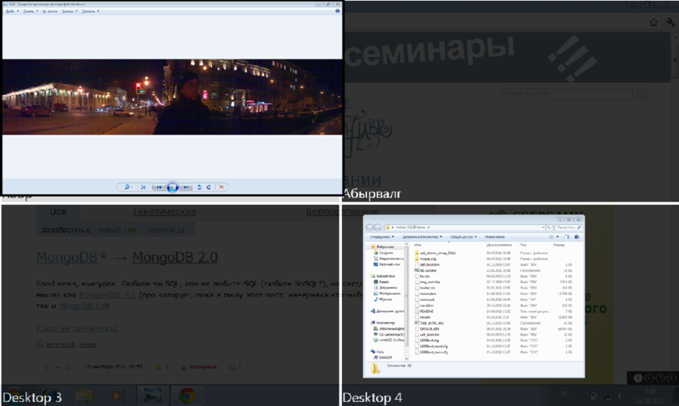The height and width of the screenshot is (406, 679).
Task: Delete photo with red X icon
Action: (222, 186)
